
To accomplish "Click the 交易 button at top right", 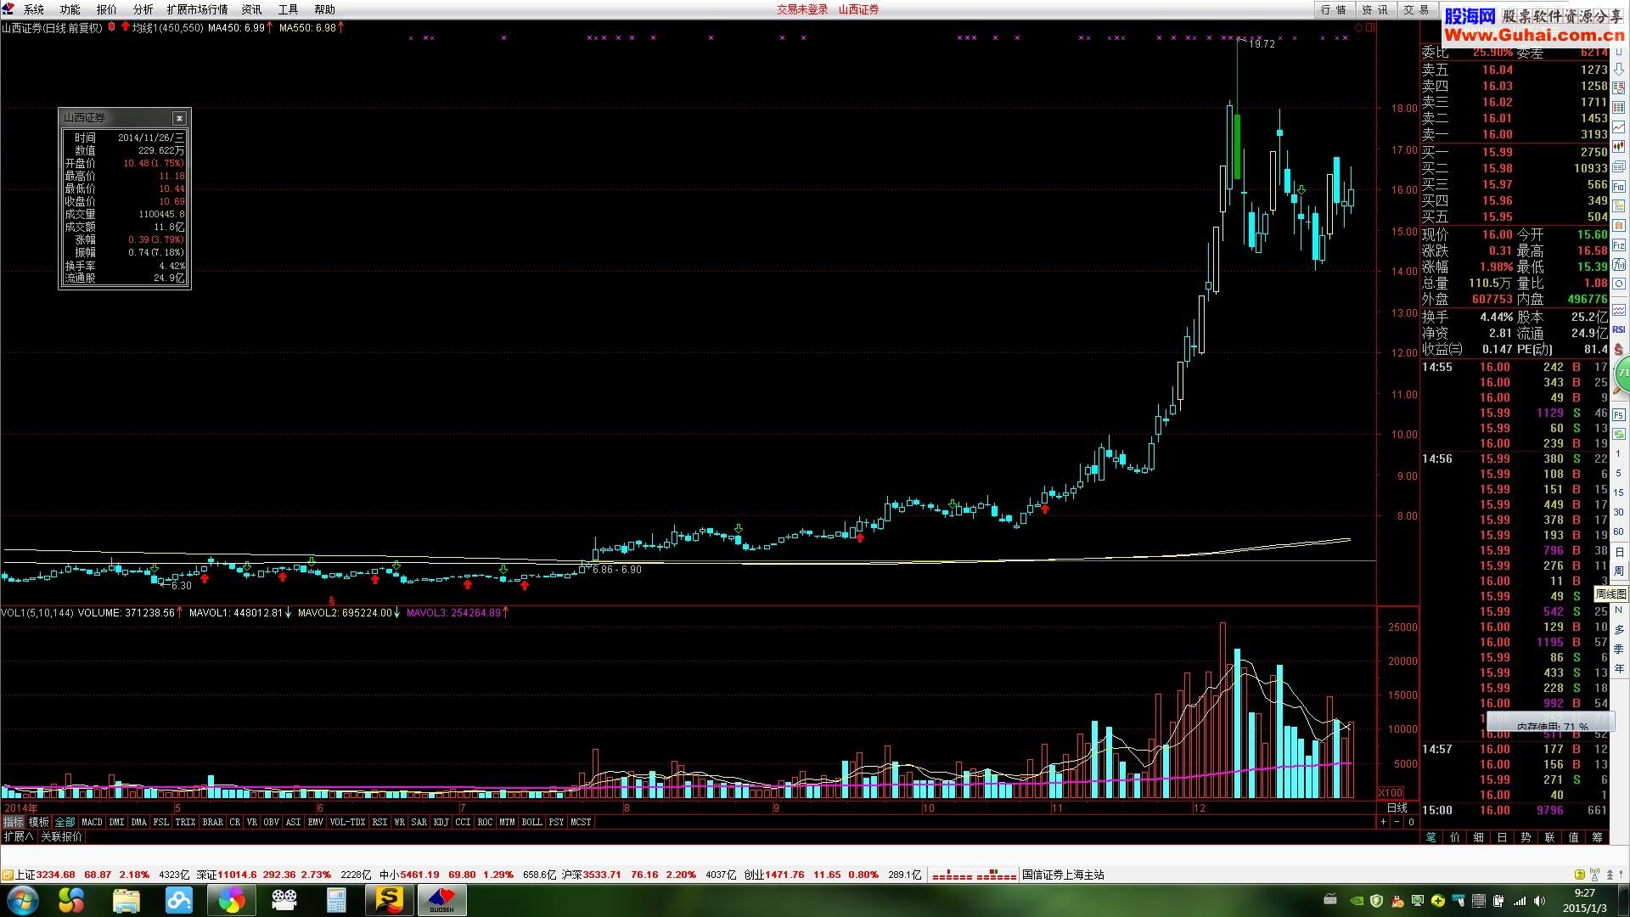I will (1416, 9).
